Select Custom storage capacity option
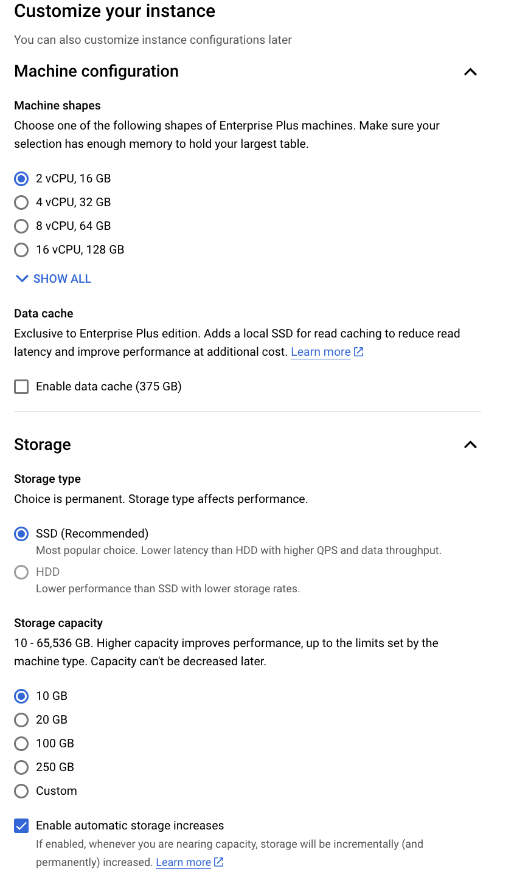This screenshot has width=531, height=886. [21, 791]
